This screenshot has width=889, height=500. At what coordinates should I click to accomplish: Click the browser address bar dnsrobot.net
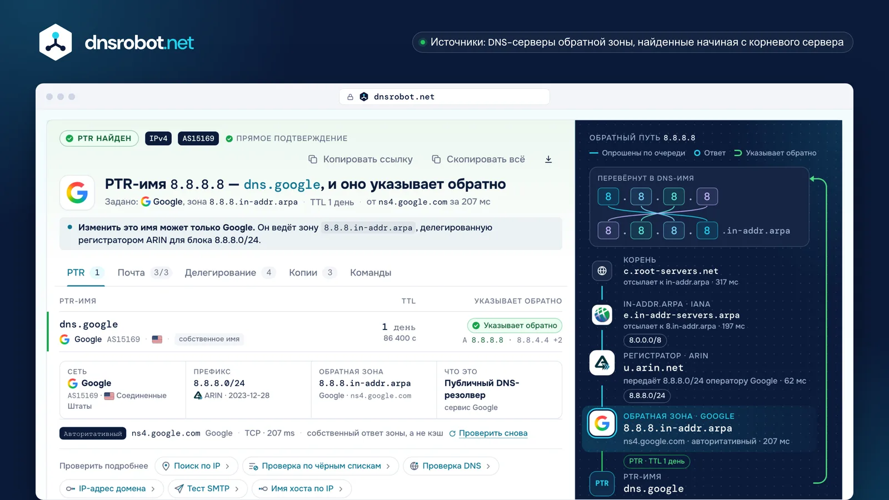(x=444, y=97)
